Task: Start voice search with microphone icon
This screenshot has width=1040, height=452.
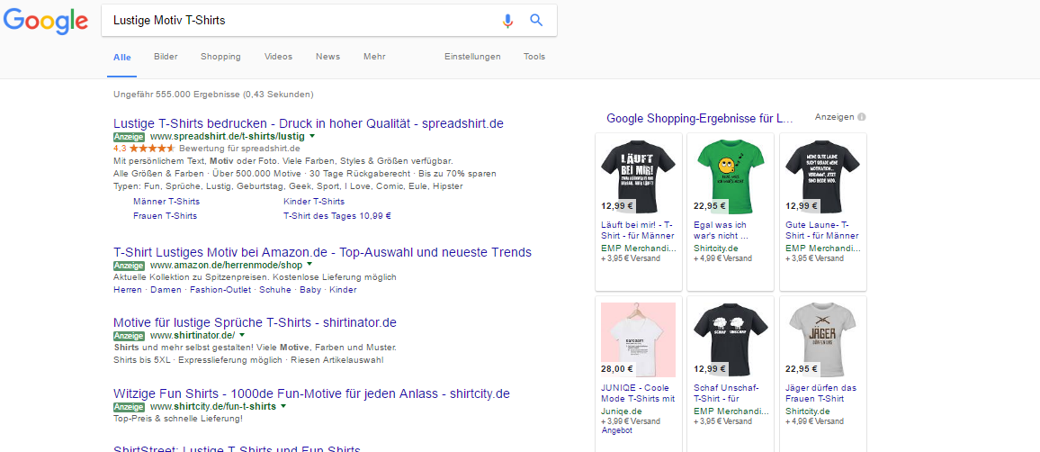Action: pos(507,21)
